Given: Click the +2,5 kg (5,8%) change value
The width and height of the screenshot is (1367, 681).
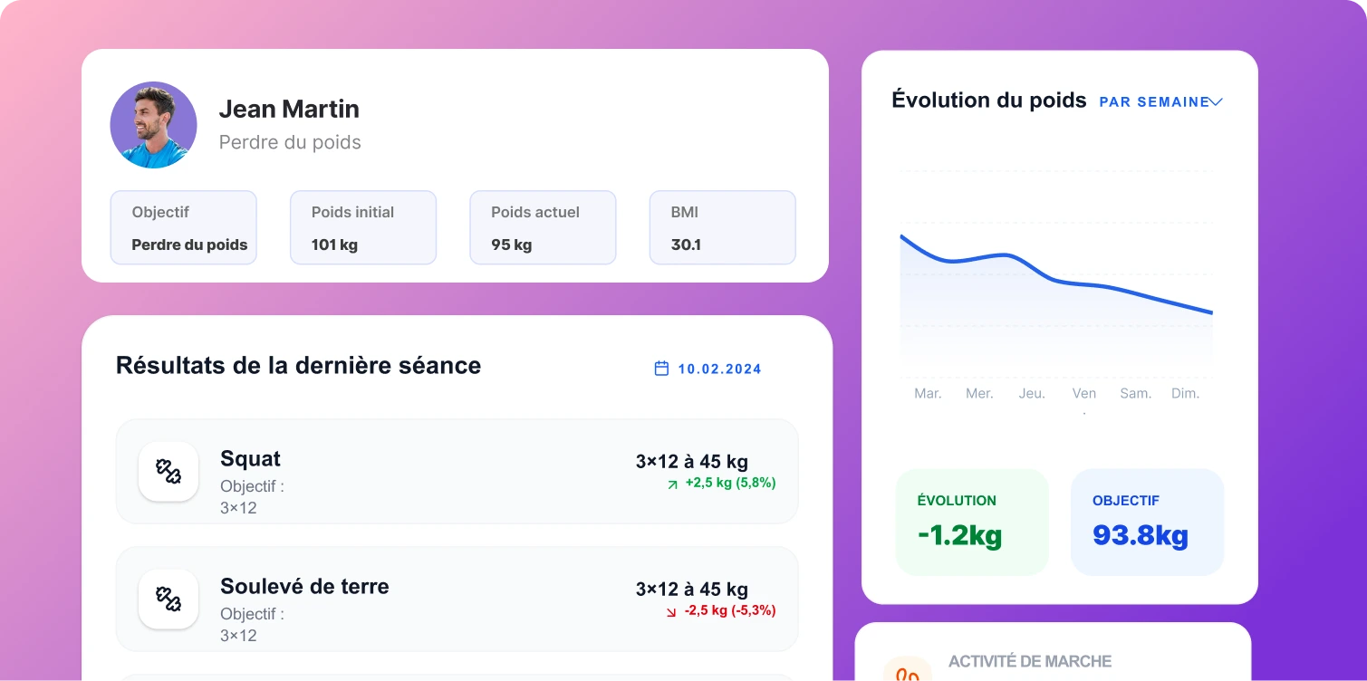Looking at the screenshot, I should tap(730, 483).
